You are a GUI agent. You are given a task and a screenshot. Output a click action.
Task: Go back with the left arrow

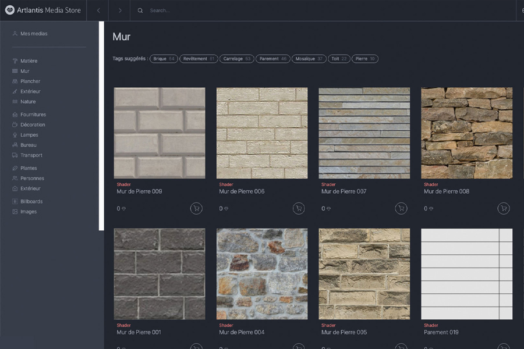point(98,10)
